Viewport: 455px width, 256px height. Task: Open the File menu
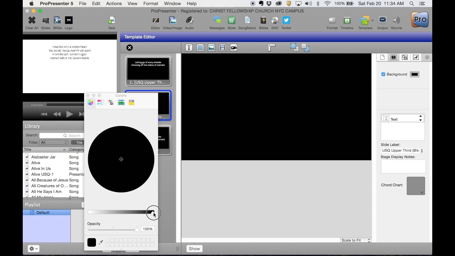tap(82, 4)
